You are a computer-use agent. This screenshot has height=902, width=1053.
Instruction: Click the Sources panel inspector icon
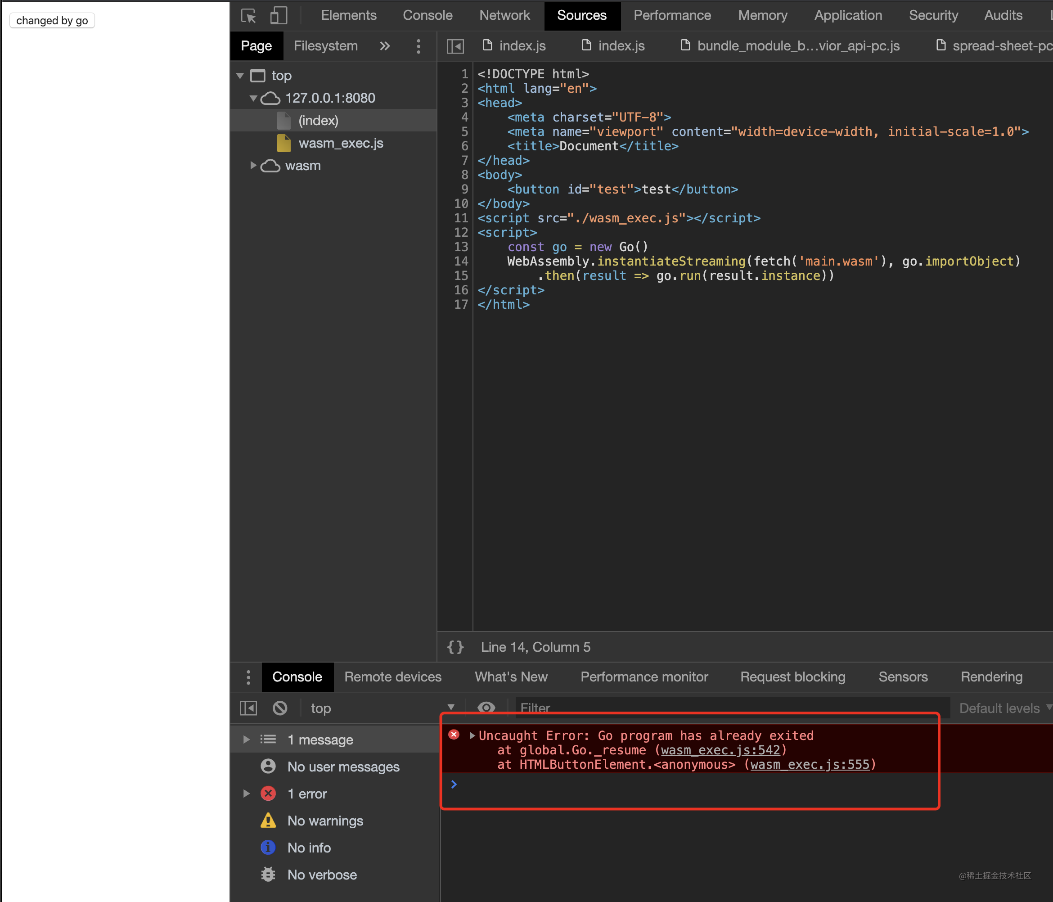coord(455,46)
